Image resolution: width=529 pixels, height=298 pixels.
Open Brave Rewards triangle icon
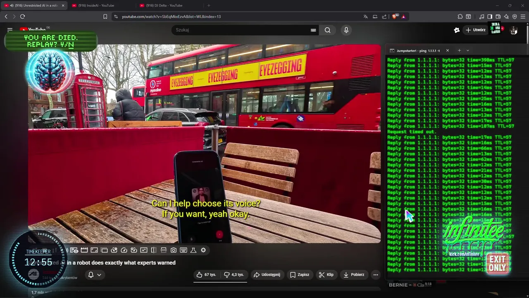tap(403, 17)
